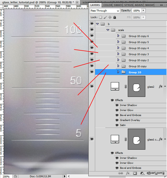Image resolution: width=167 pixels, height=178 pixels.
Task: Select the Group 10 copy 5 layer group
Action: point(139,42)
